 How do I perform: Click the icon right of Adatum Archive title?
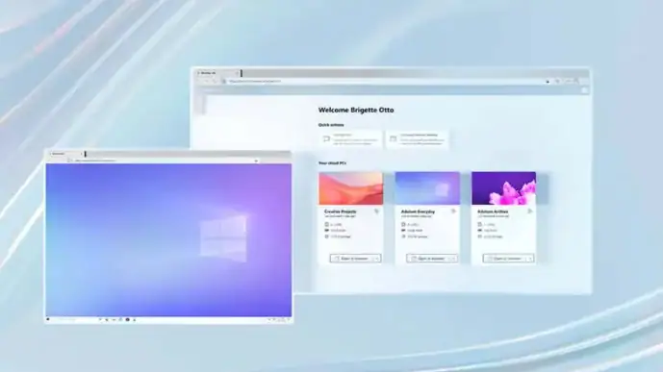[x=530, y=211]
